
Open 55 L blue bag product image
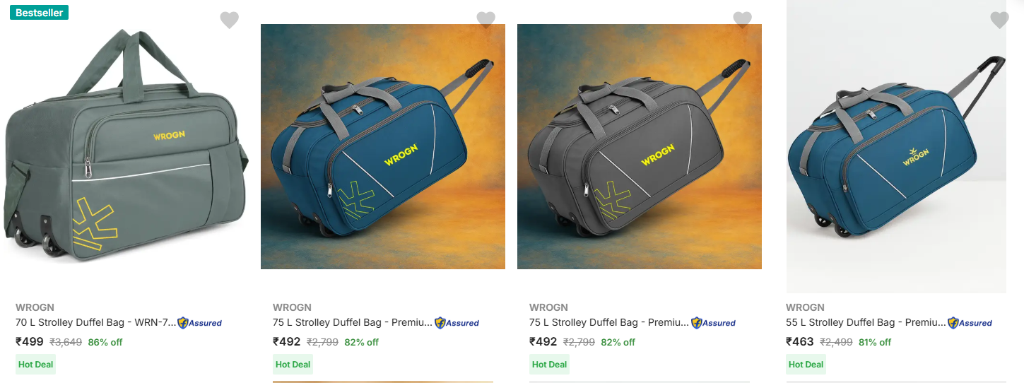[x=896, y=146]
